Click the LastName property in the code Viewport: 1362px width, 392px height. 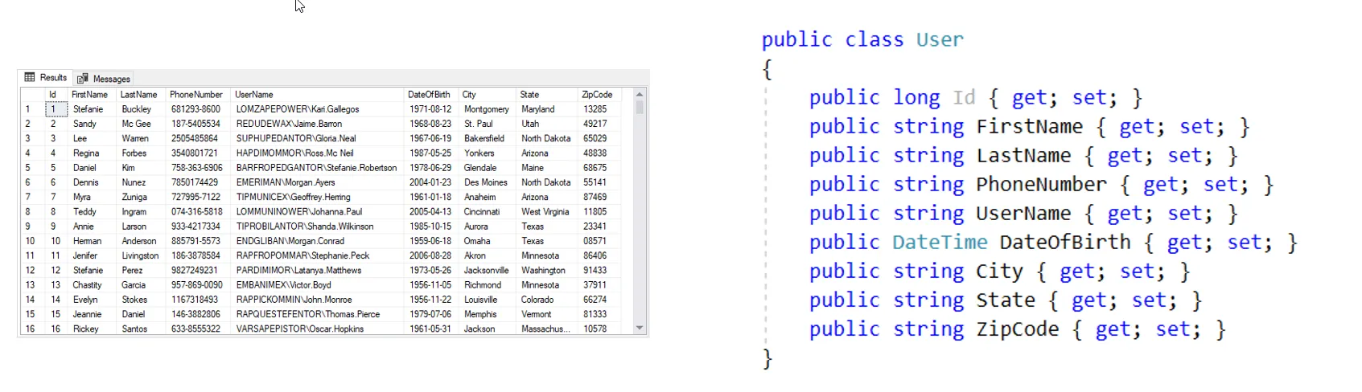point(1023,156)
